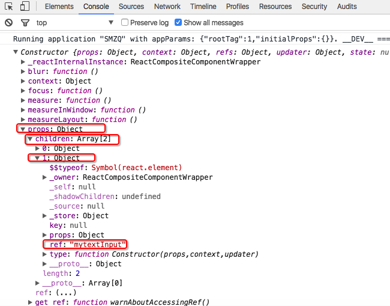Select the Security tab
Screen dimensions: 390x306
click(314, 7)
